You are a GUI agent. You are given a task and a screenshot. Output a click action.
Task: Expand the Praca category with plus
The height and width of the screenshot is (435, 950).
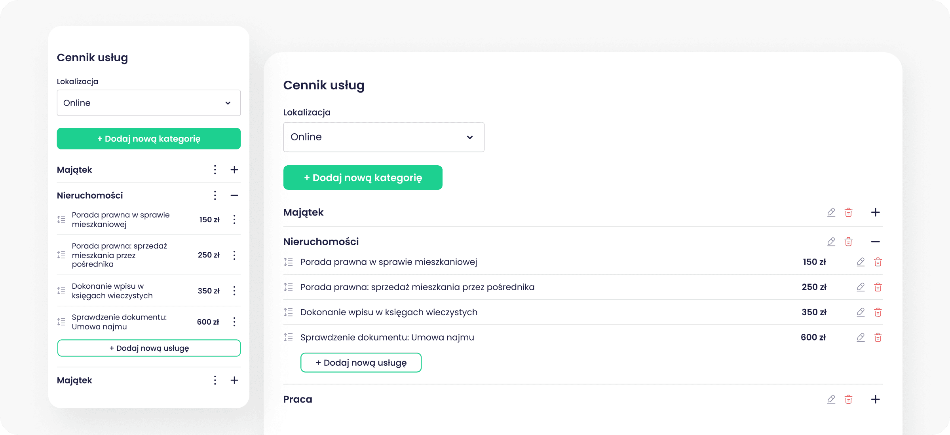pyautogui.click(x=875, y=399)
